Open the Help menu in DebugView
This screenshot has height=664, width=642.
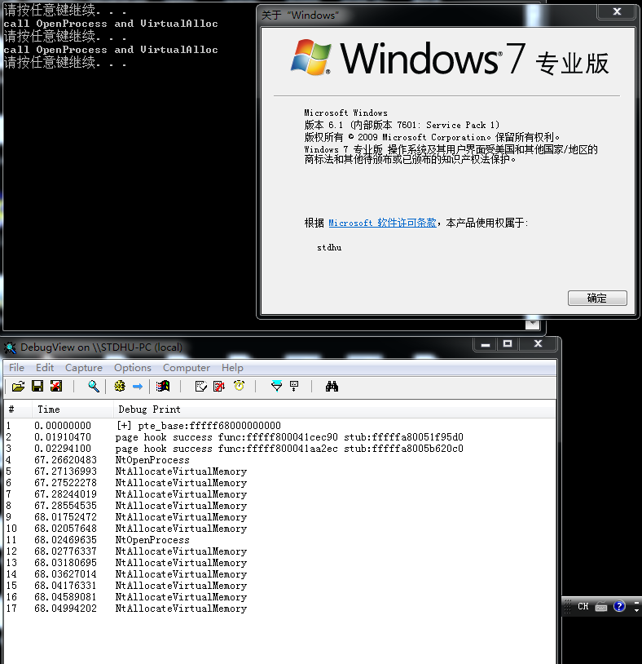[232, 368]
